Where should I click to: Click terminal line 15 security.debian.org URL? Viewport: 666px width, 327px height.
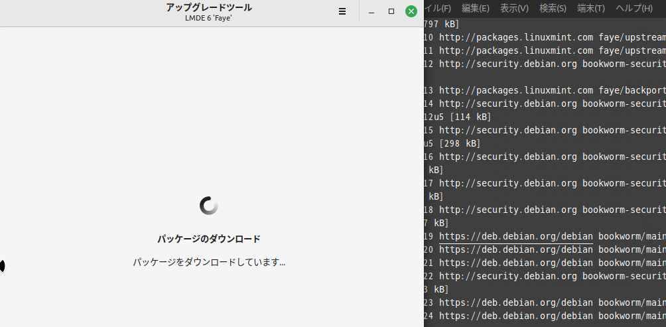click(508, 130)
